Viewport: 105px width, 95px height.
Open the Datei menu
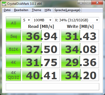(x=7, y=10)
